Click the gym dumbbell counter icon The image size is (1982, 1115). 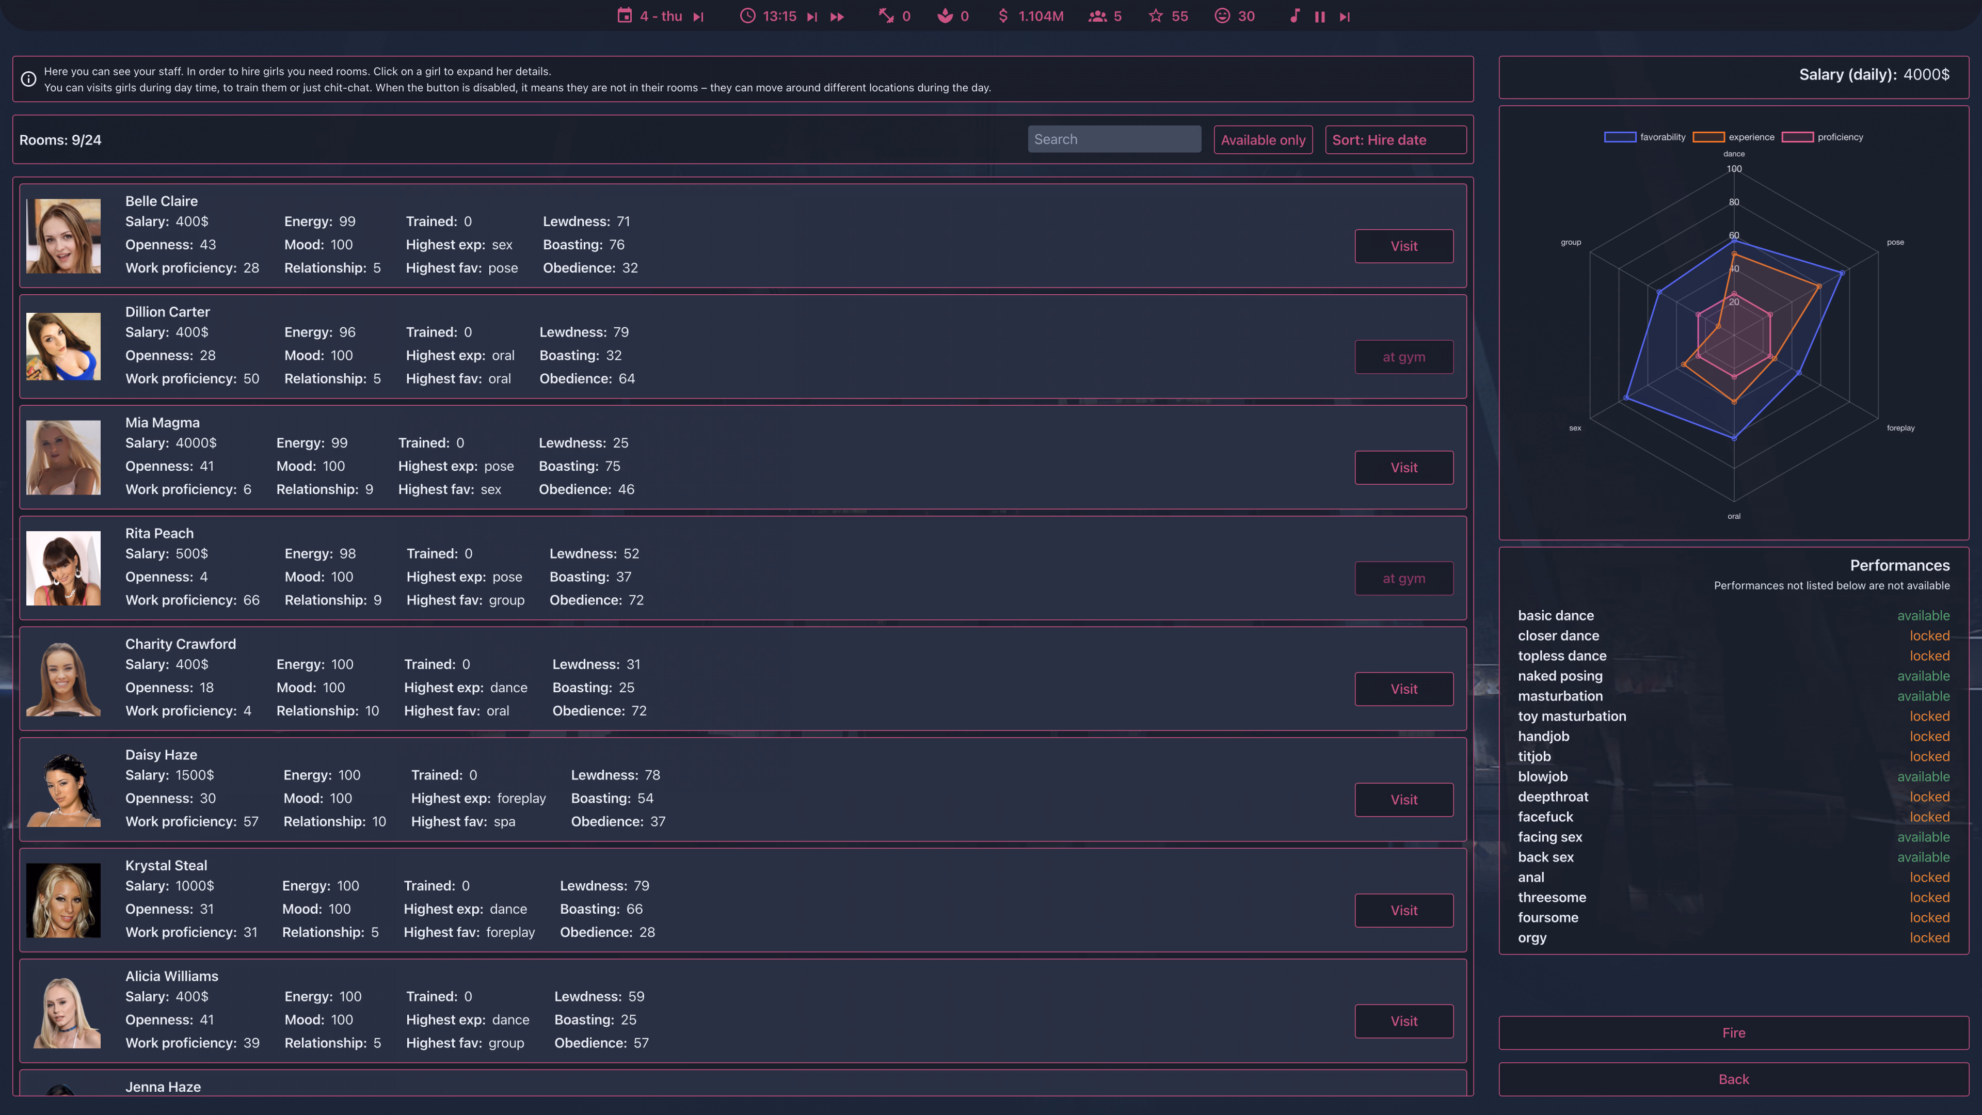(886, 16)
